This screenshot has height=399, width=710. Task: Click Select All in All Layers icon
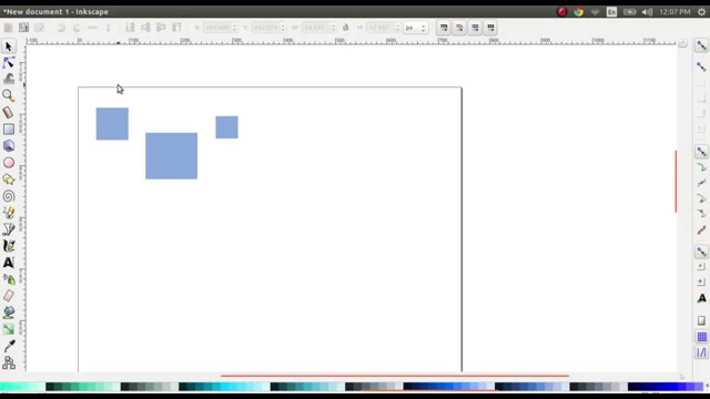click(24, 27)
